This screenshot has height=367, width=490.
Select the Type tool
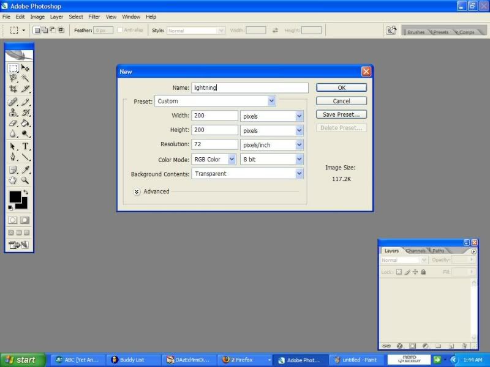[x=25, y=146]
